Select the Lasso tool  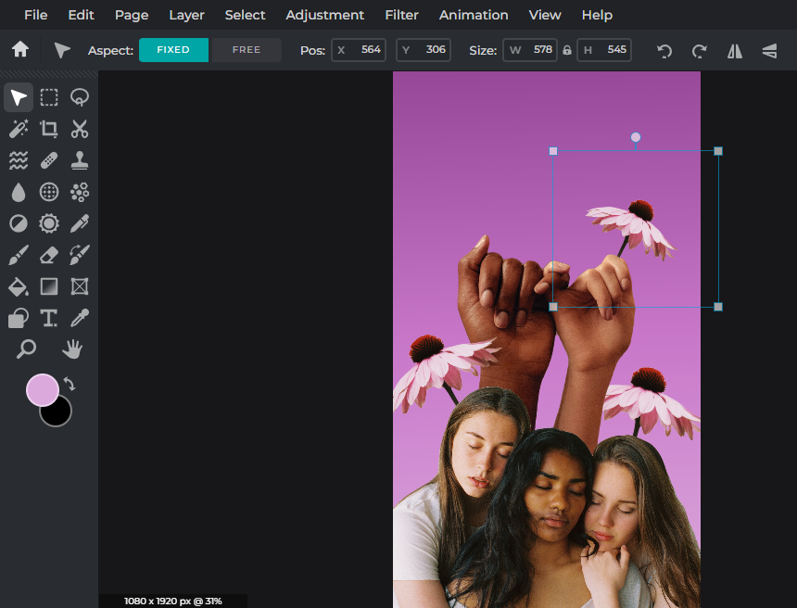pyautogui.click(x=80, y=97)
